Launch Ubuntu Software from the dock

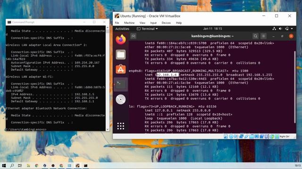pyautogui.click(x=121, y=69)
